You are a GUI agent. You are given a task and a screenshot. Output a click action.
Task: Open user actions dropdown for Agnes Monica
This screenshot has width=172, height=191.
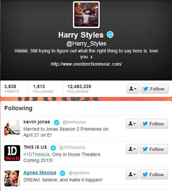(x=132, y=175)
